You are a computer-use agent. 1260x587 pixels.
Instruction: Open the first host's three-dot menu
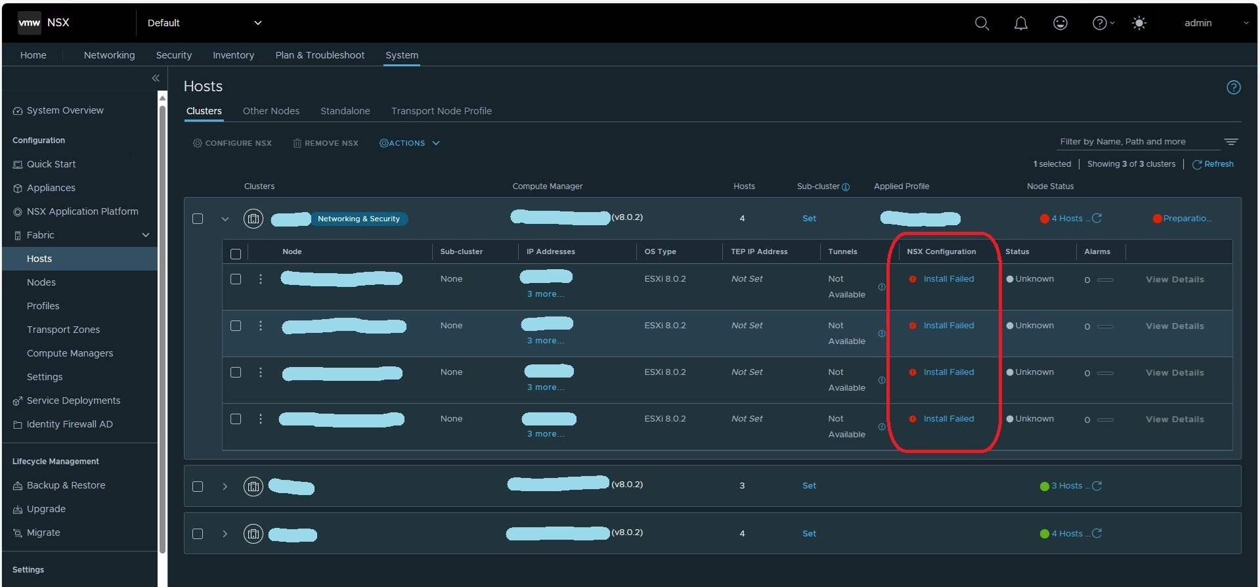(x=261, y=279)
